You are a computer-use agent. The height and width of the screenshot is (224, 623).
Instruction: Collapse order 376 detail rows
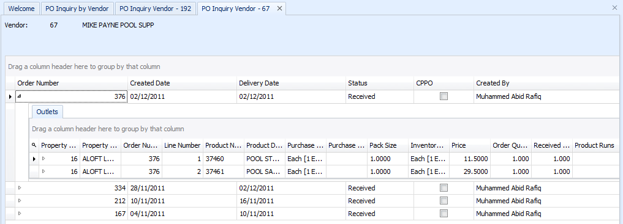click(20, 96)
